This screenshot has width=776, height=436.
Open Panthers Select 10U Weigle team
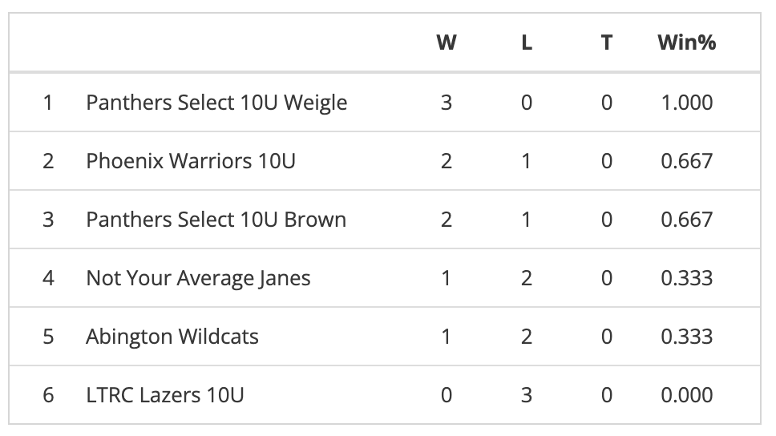click(216, 103)
